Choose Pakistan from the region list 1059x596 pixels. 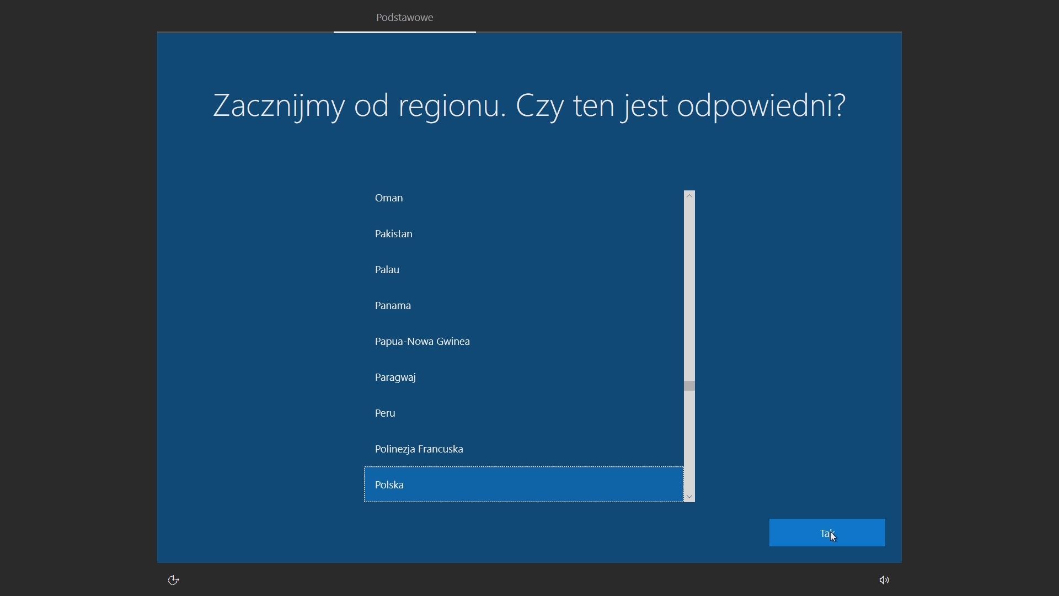(523, 233)
